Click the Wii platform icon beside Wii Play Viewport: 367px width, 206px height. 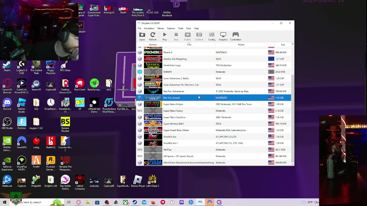click(x=140, y=150)
